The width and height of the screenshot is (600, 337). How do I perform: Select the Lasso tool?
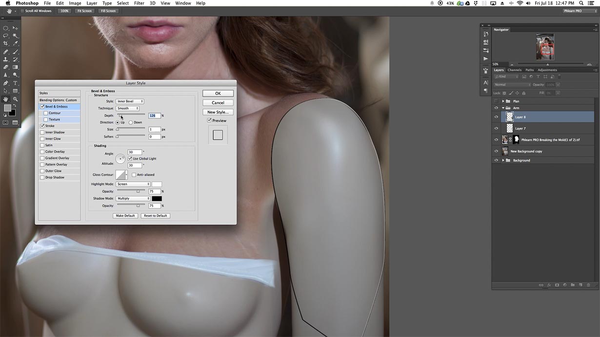(6, 36)
